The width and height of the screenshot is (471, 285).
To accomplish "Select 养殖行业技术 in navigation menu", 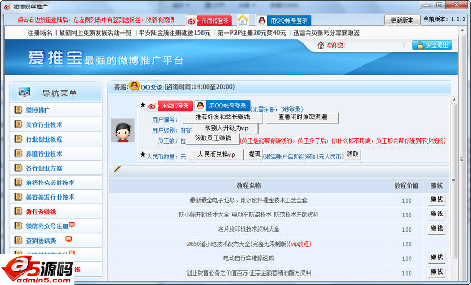I will [44, 154].
